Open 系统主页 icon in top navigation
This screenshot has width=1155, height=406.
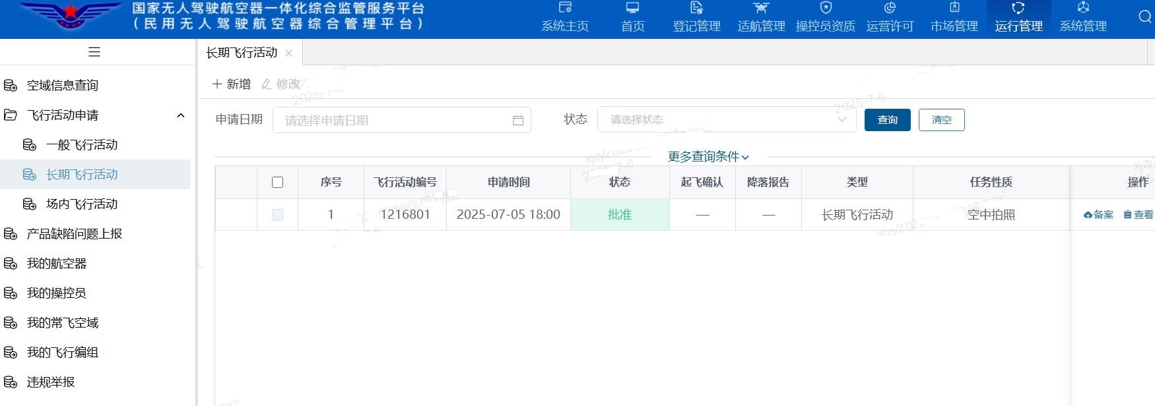pos(565,8)
